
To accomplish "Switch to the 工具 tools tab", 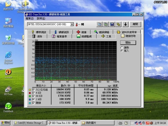I will click(x=106, y=36).
